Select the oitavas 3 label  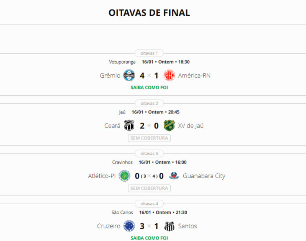click(149, 154)
